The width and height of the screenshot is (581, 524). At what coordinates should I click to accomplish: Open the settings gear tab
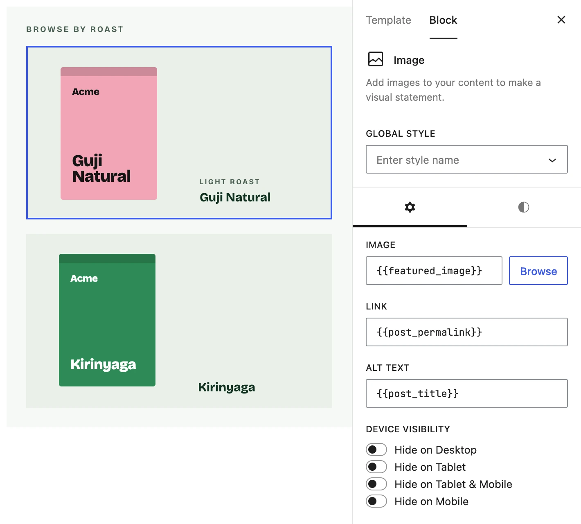pyautogui.click(x=410, y=207)
